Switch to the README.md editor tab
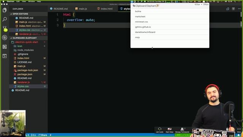 click(59, 9)
